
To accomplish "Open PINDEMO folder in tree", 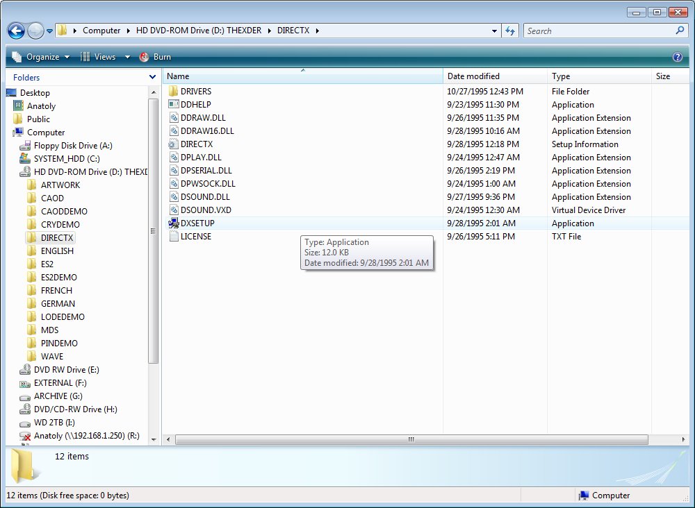I will click(59, 343).
